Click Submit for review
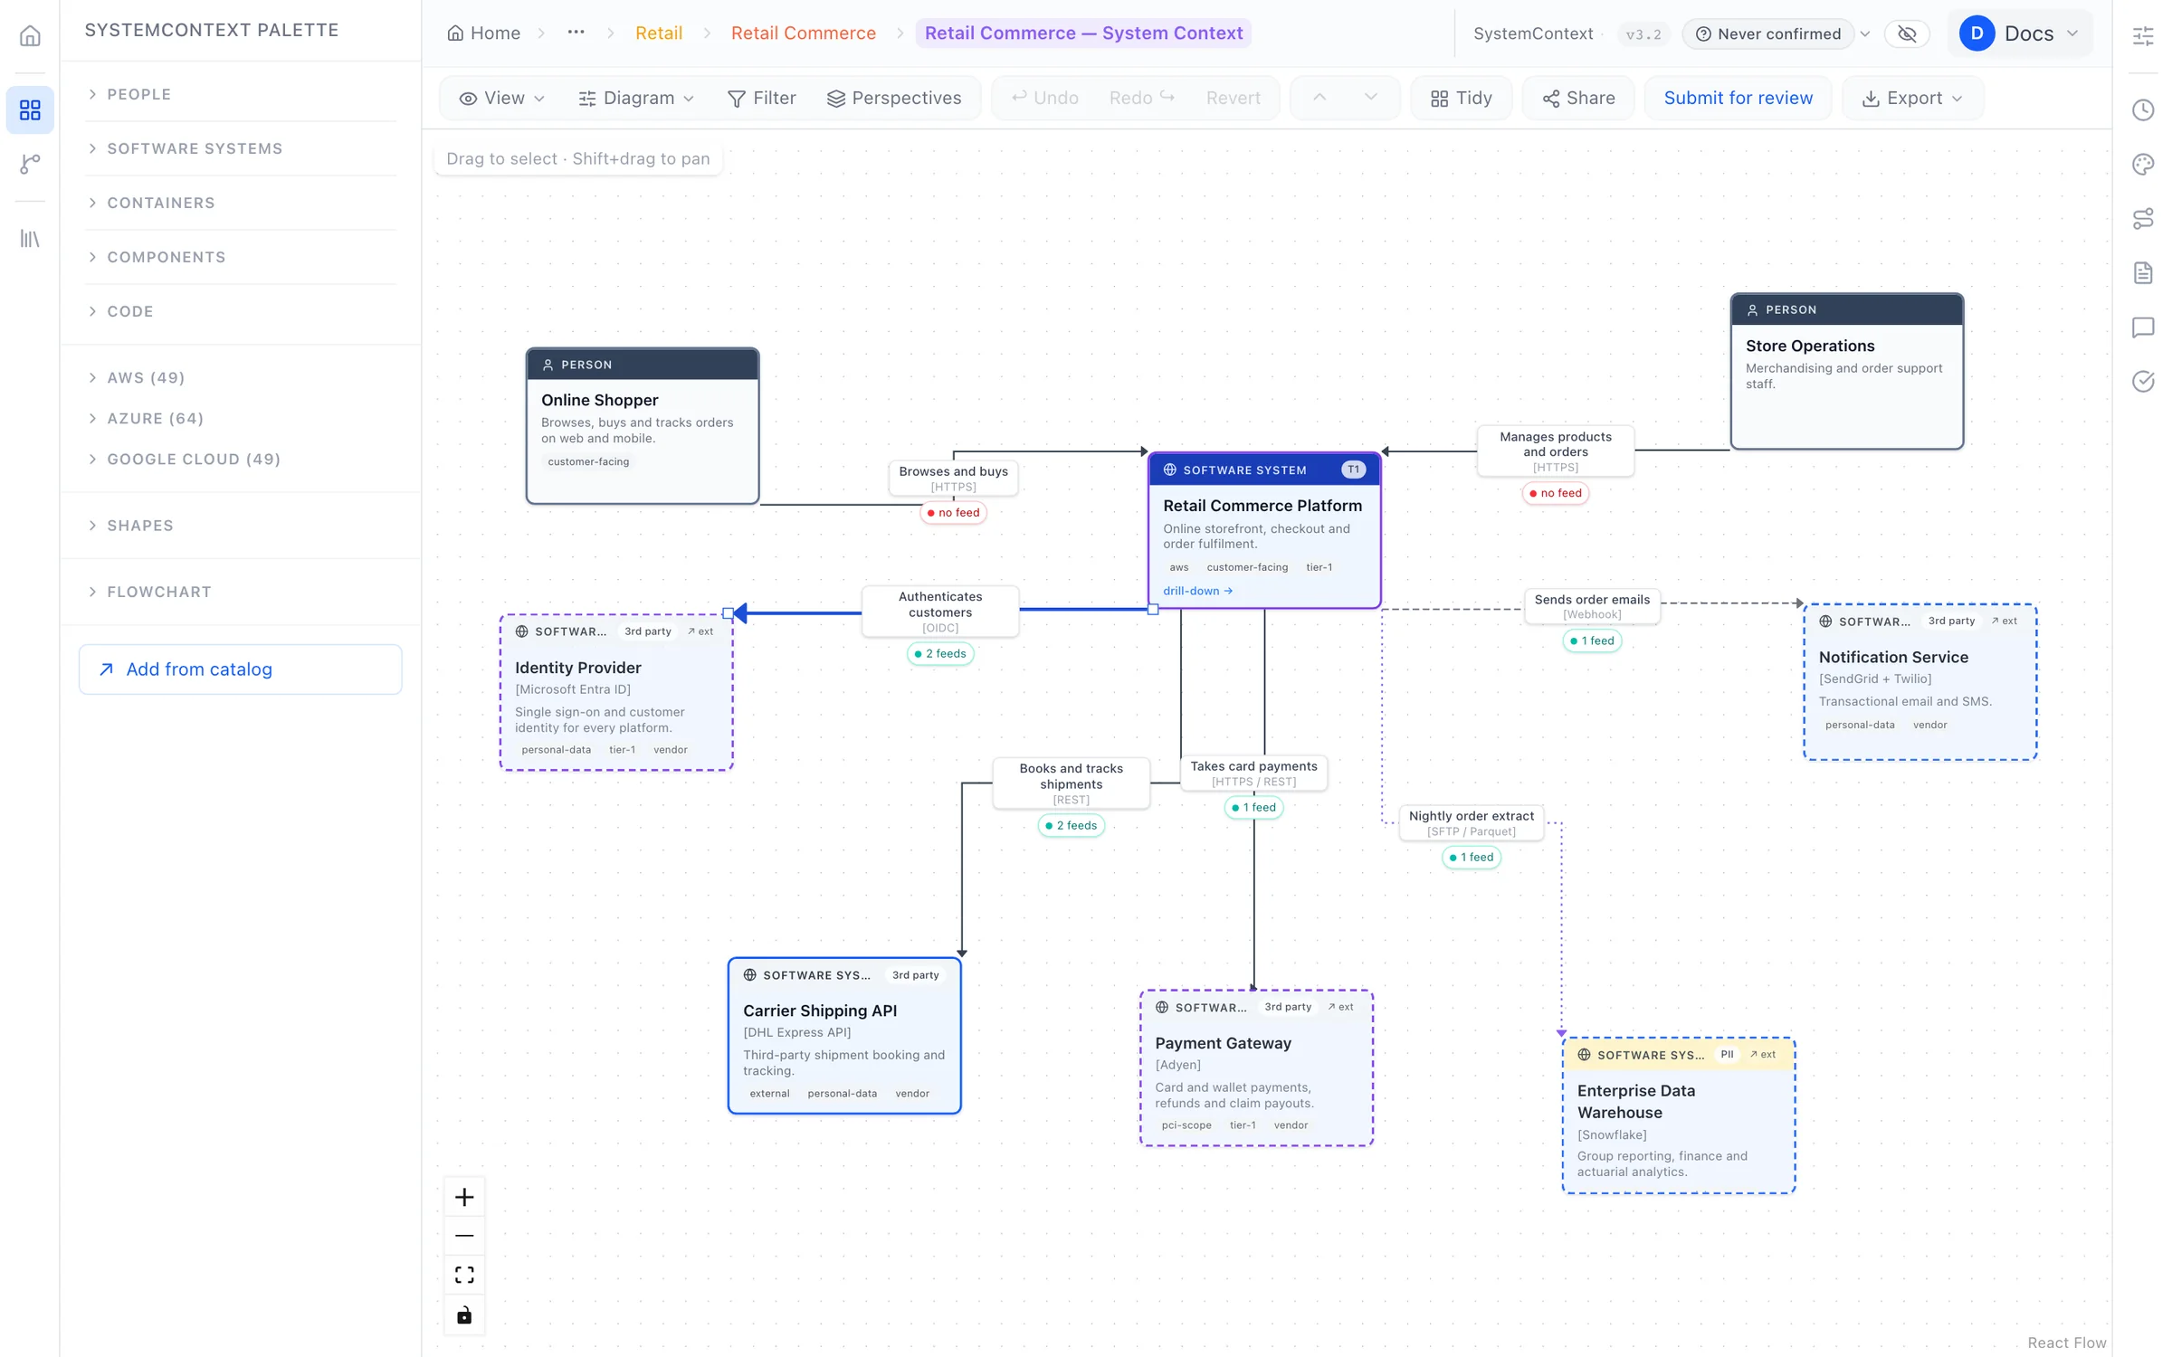 (x=1738, y=98)
